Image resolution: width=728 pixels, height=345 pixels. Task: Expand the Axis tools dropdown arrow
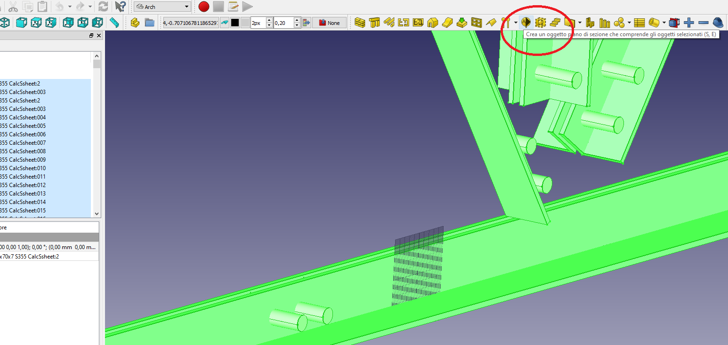pyautogui.click(x=516, y=22)
